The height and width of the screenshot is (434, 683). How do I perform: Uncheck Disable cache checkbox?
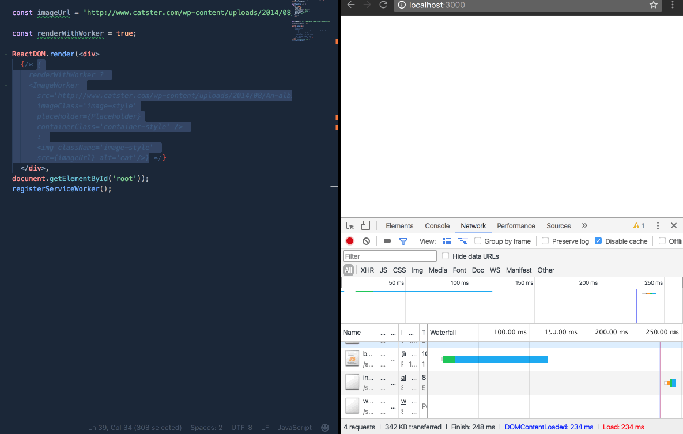(598, 241)
